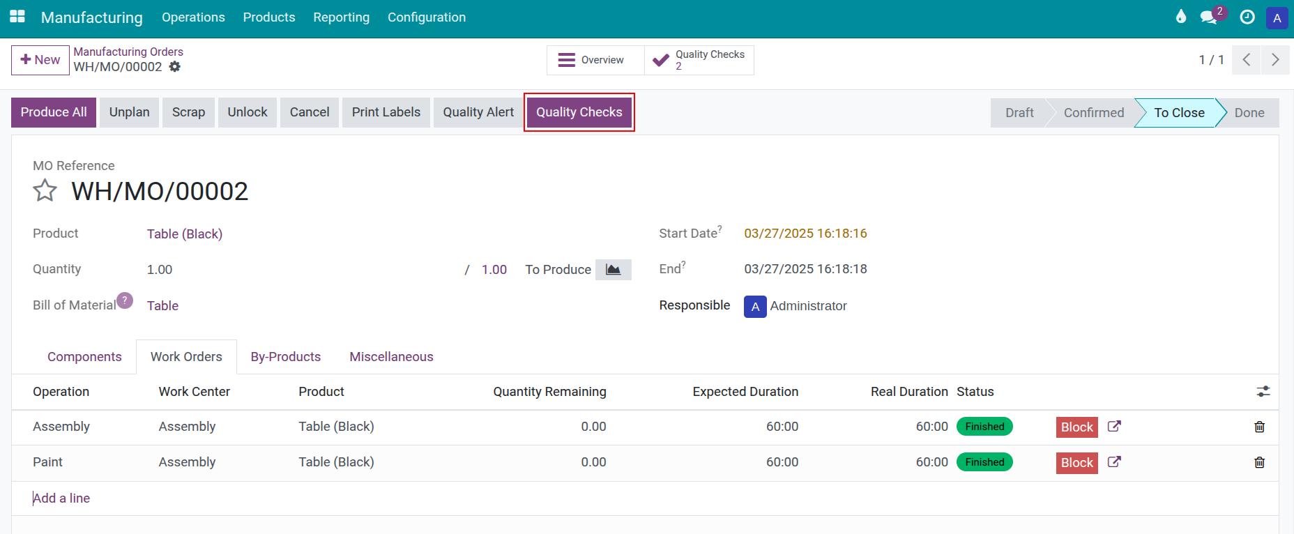1294x534 pixels.
Task: Create a new record with New button
Action: [40, 60]
